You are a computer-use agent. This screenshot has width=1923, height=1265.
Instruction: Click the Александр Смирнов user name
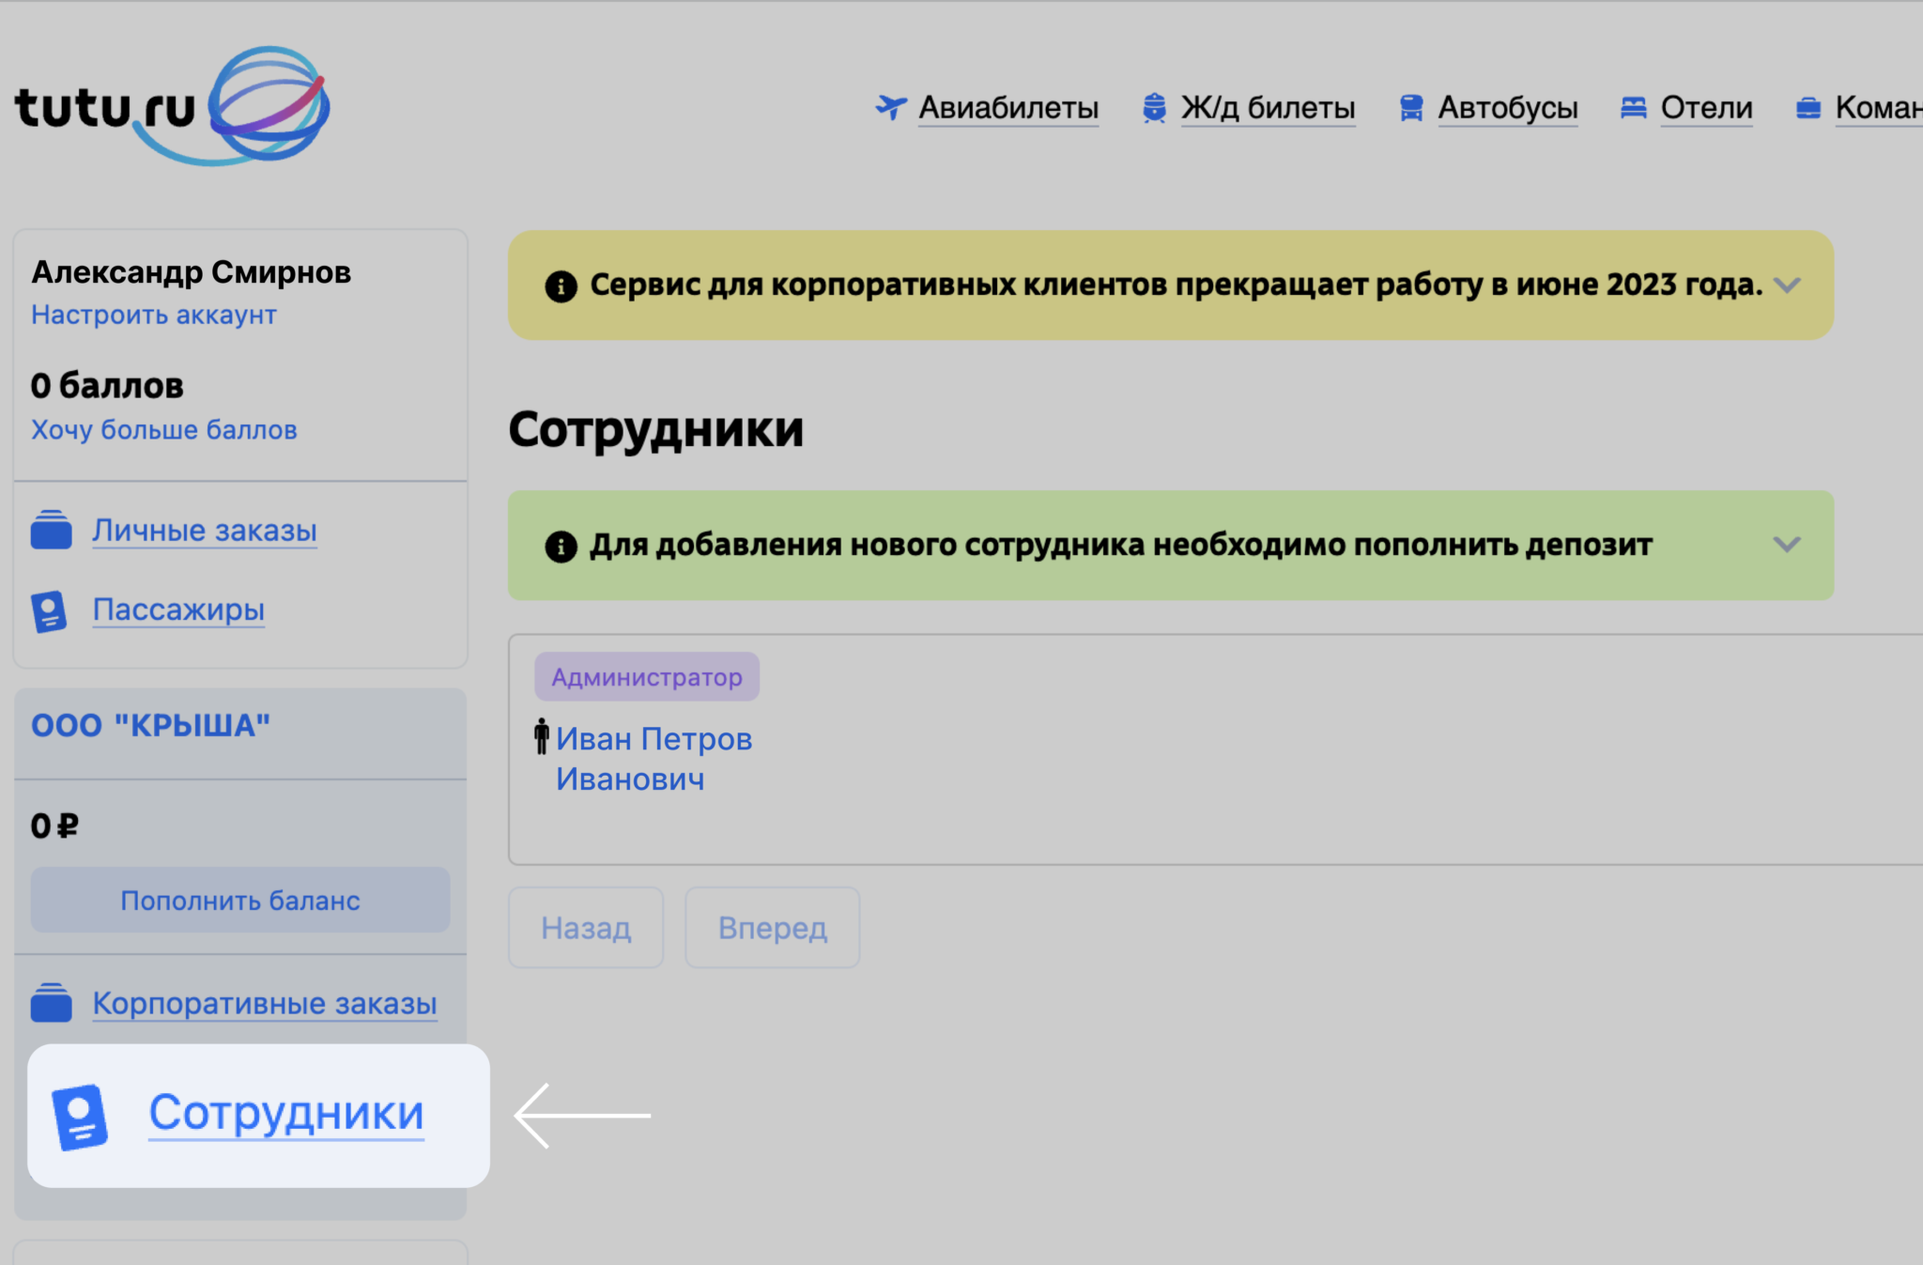[x=192, y=272]
